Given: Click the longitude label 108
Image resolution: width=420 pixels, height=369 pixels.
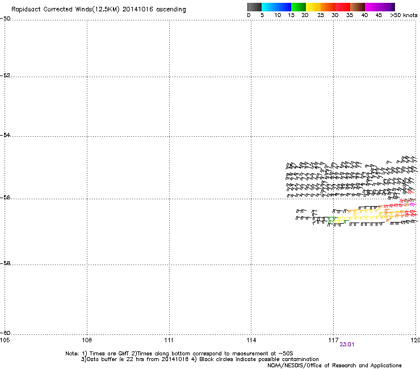Looking at the screenshot, I should 87,340.
